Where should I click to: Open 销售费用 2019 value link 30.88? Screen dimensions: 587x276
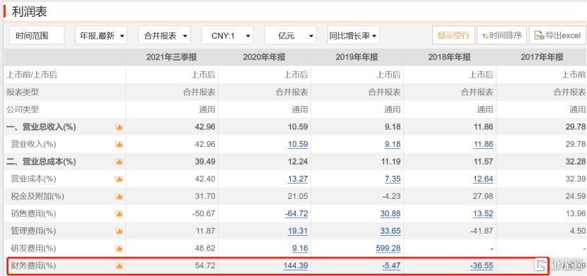pyautogui.click(x=390, y=214)
